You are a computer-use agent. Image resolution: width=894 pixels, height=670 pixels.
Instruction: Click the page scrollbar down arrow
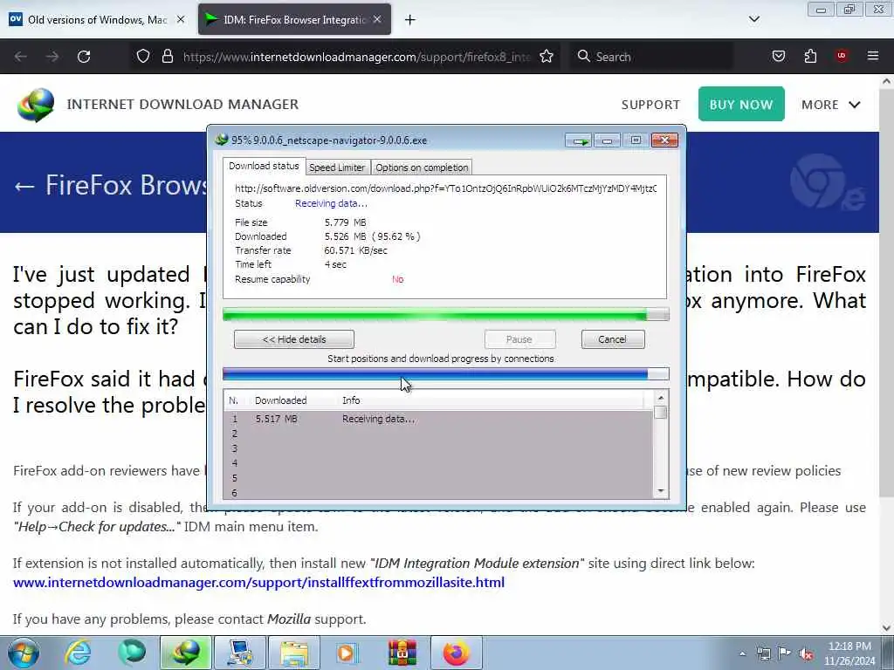point(886,627)
